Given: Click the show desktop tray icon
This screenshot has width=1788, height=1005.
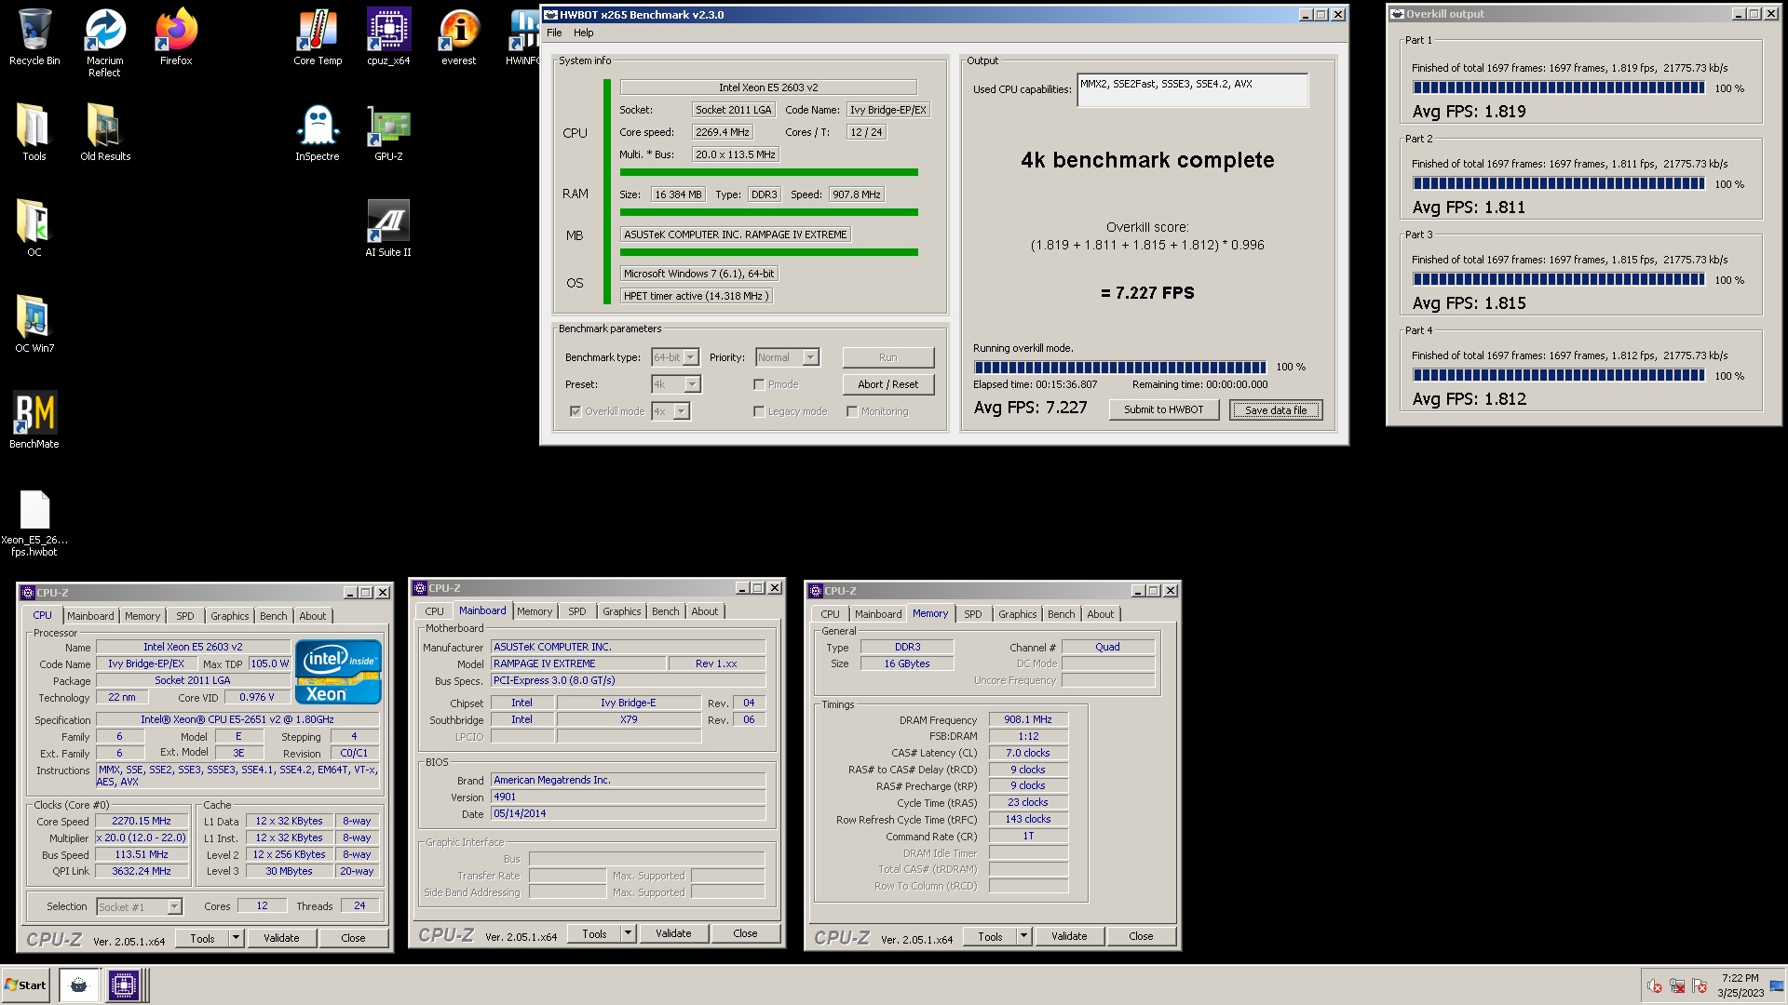Looking at the screenshot, I should click(1776, 986).
